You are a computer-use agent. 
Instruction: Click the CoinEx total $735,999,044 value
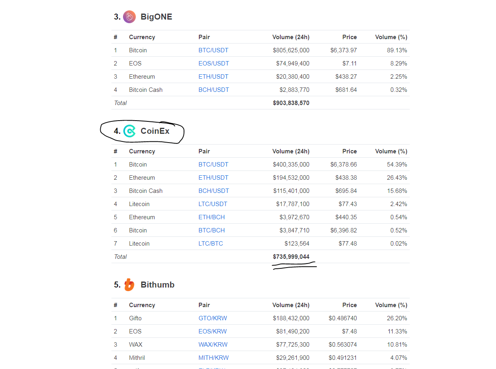point(291,257)
